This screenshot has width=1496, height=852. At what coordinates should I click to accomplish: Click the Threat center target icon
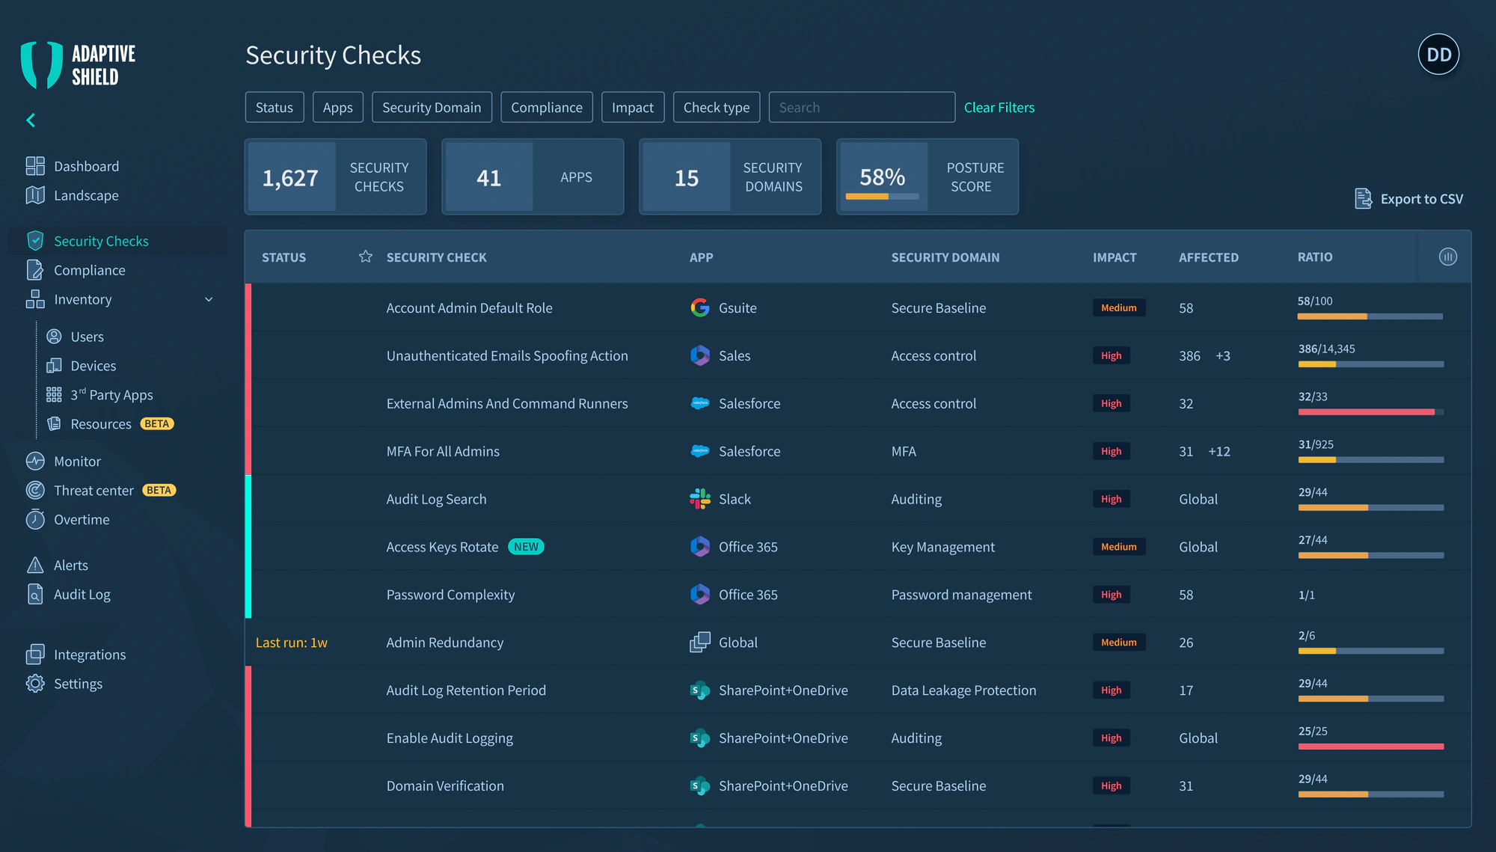click(35, 491)
